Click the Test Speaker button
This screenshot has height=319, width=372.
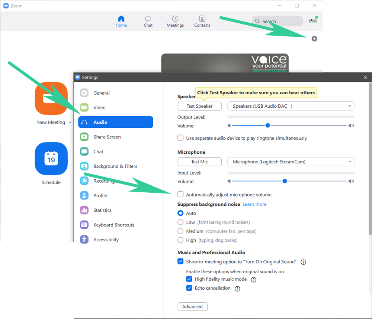click(x=199, y=106)
